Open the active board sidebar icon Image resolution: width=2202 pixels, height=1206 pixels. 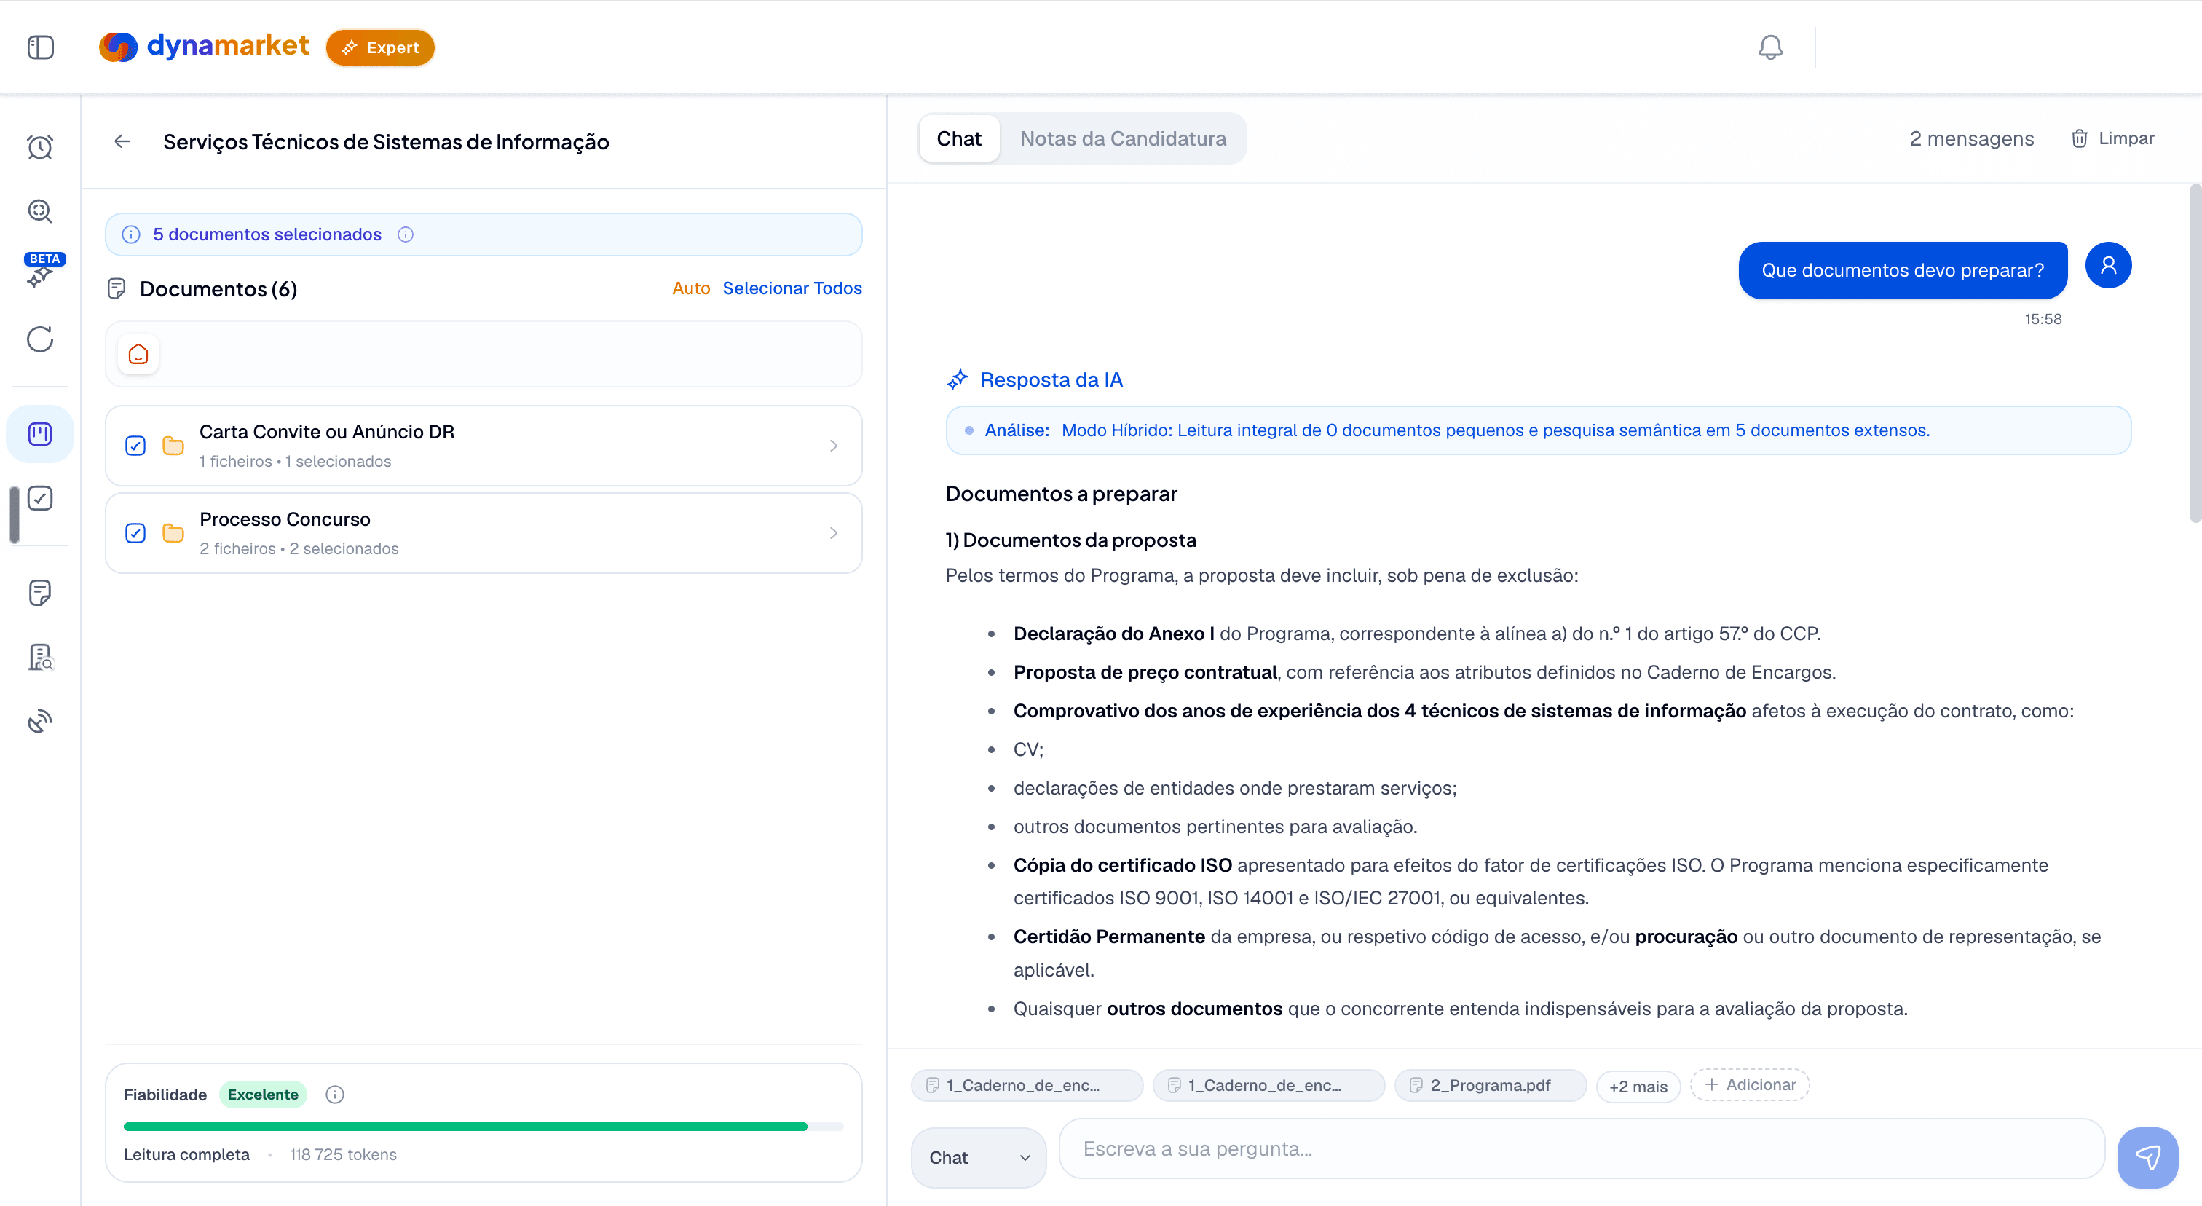pyautogui.click(x=40, y=434)
